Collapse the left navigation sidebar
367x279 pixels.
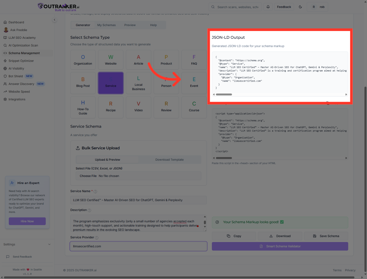54,20
